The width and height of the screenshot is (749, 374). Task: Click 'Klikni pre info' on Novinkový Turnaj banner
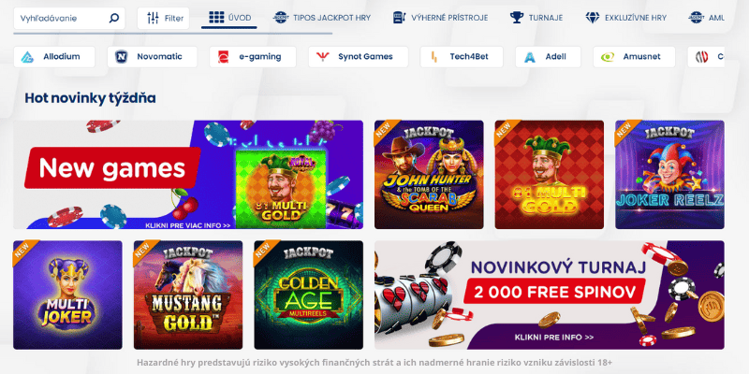click(x=554, y=338)
